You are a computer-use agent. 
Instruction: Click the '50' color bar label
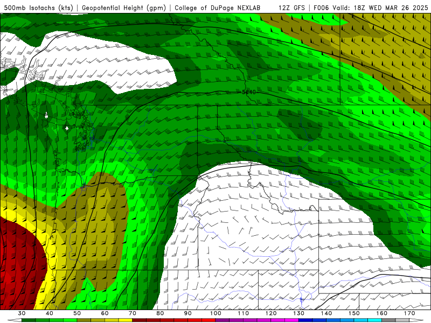click(x=77, y=313)
